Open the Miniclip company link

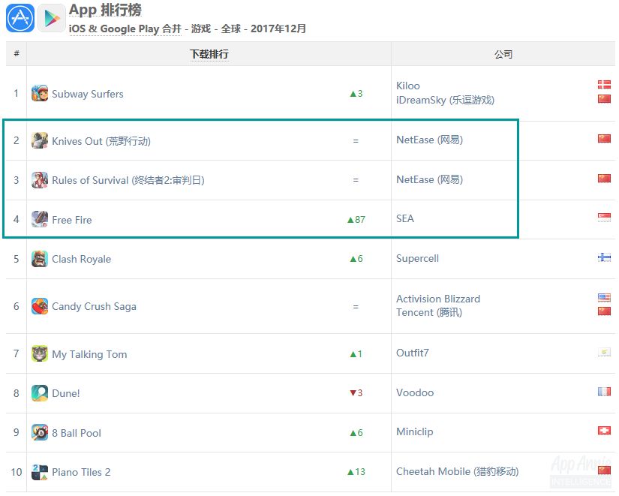[x=414, y=432]
